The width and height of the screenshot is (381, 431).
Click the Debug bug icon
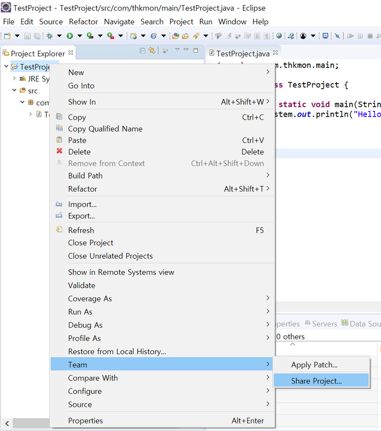pos(50,36)
